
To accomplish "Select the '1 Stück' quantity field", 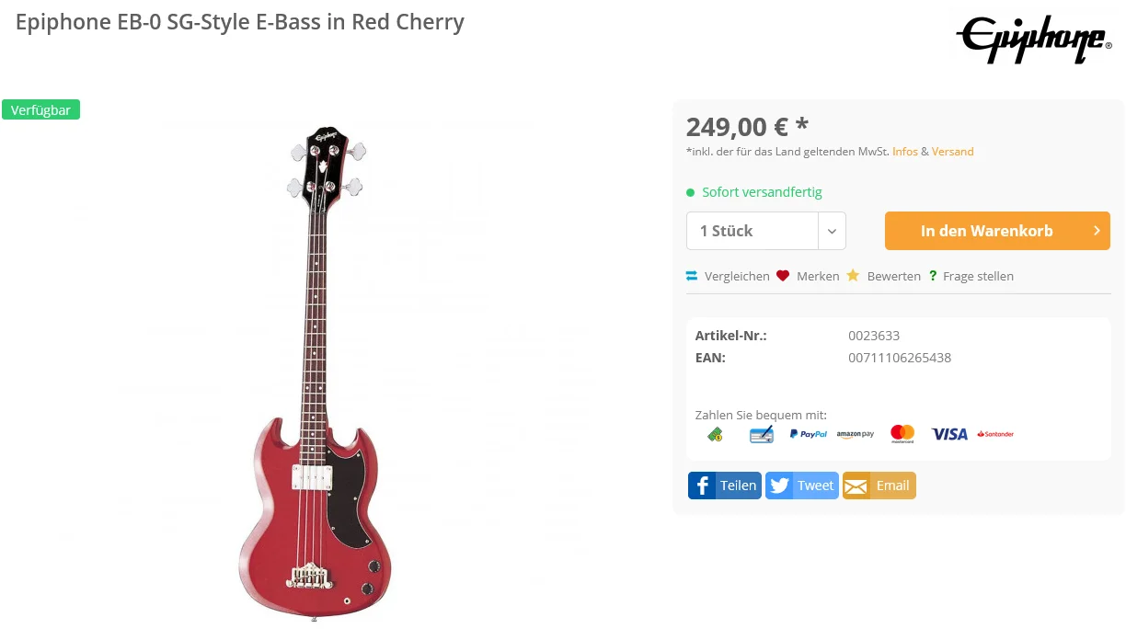I will [x=752, y=231].
